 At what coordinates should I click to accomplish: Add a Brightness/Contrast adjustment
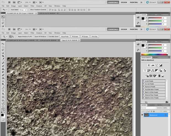coord(149,65)
